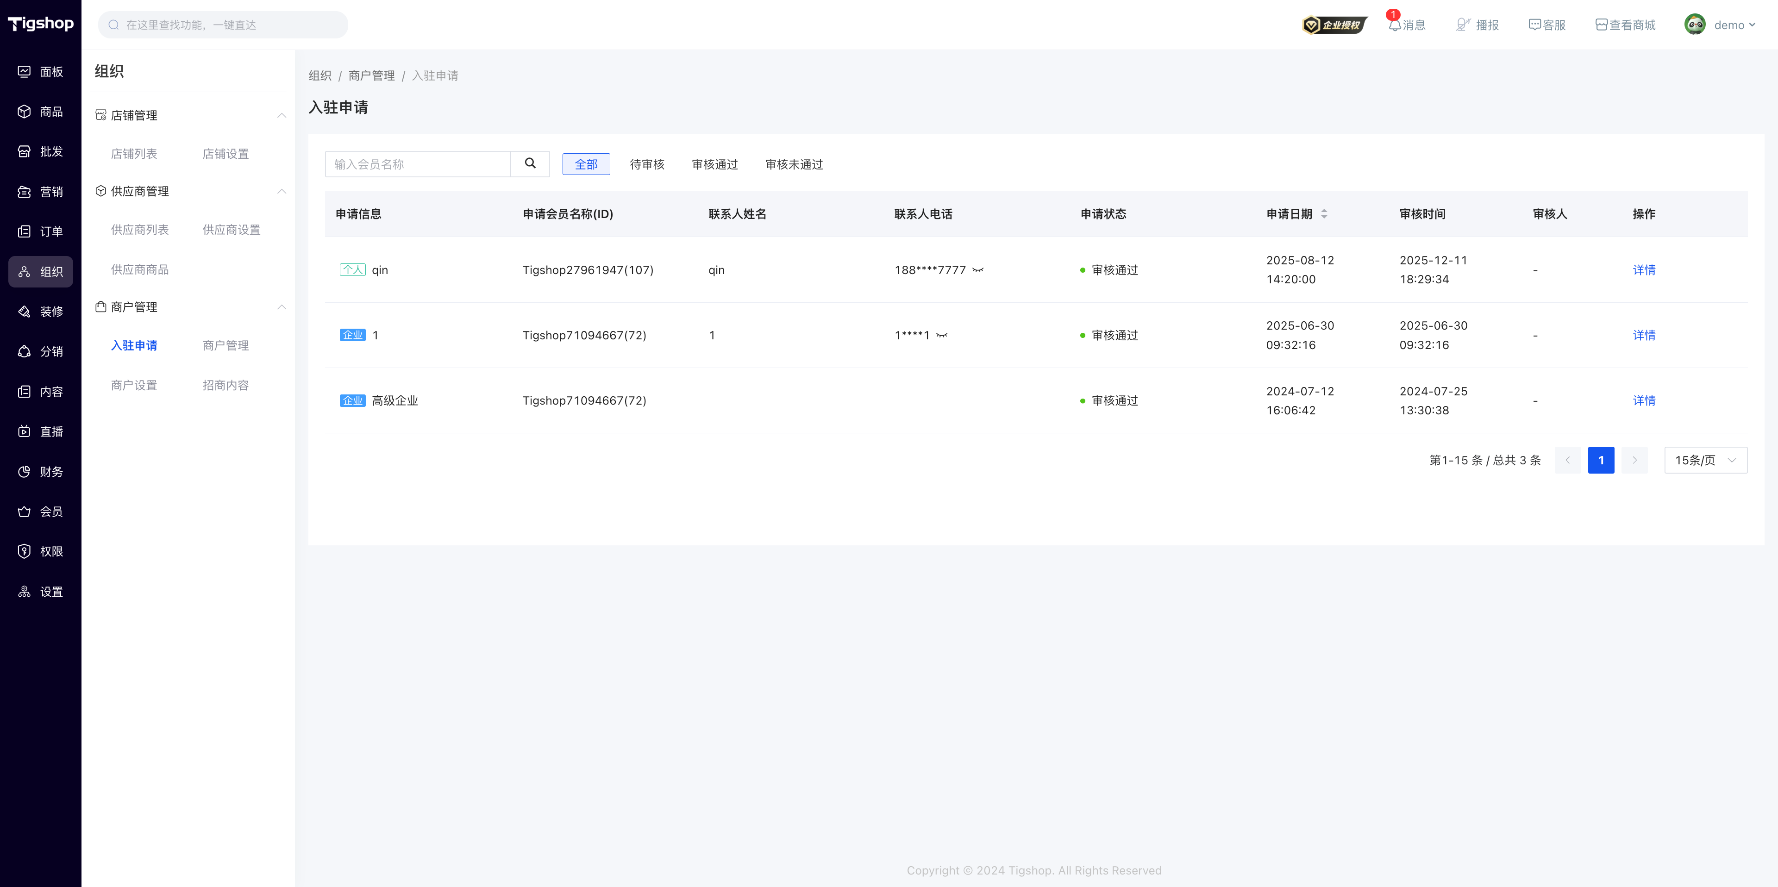Click the search magnifier icon button

(x=529, y=163)
